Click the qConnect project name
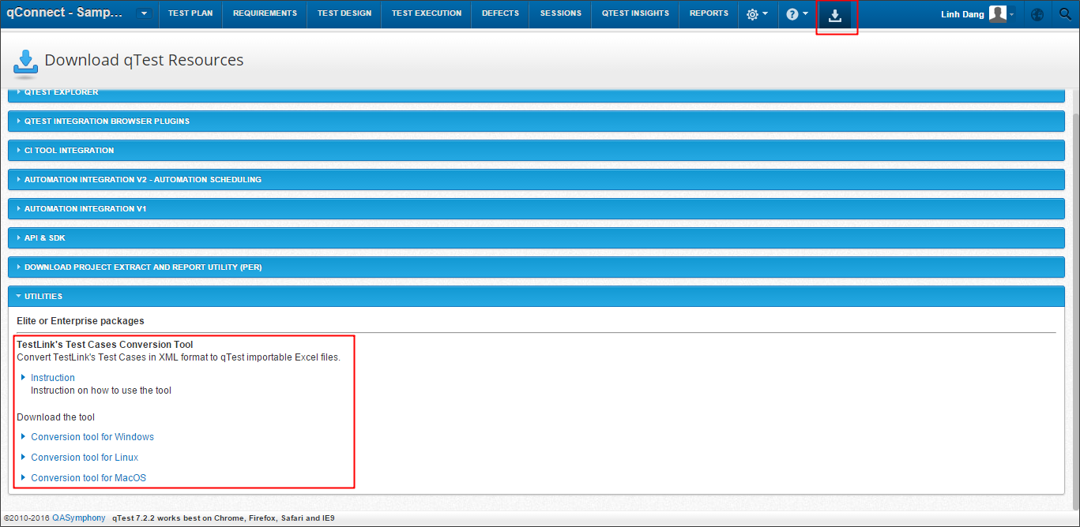The height and width of the screenshot is (527, 1080). [66, 13]
